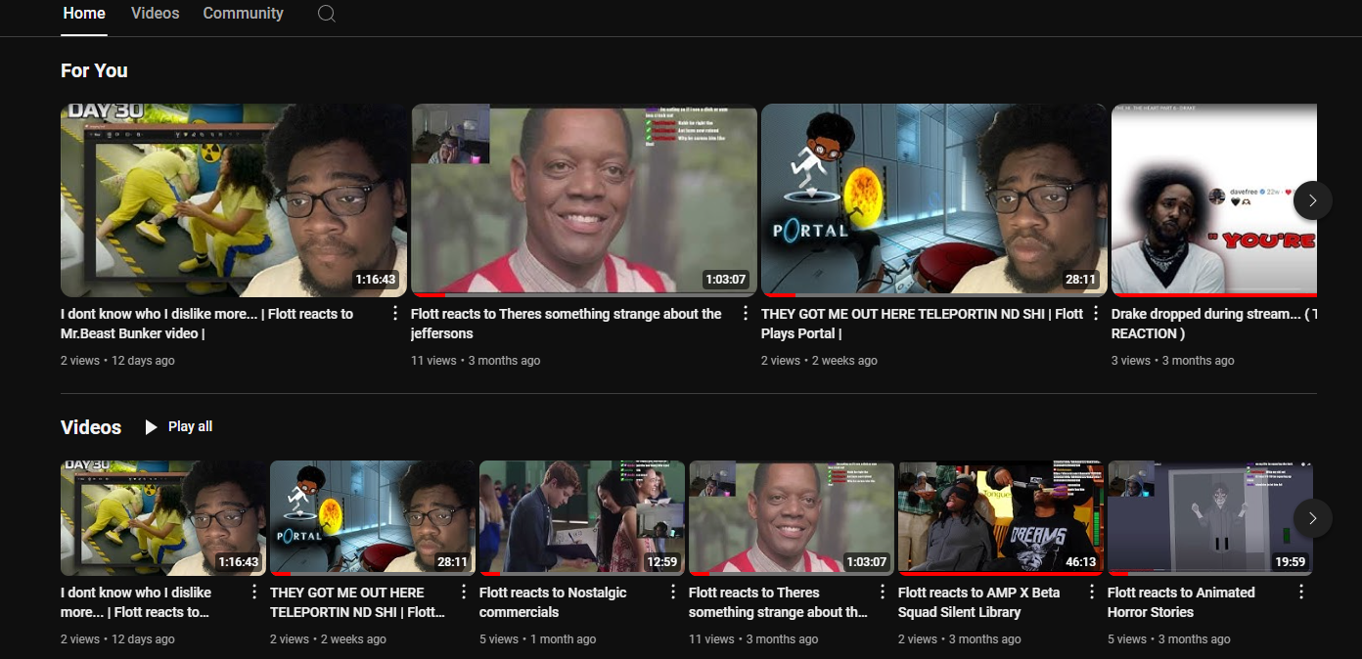The width and height of the screenshot is (1362, 659).
Task: Switch to the Community tab
Action: (x=243, y=14)
